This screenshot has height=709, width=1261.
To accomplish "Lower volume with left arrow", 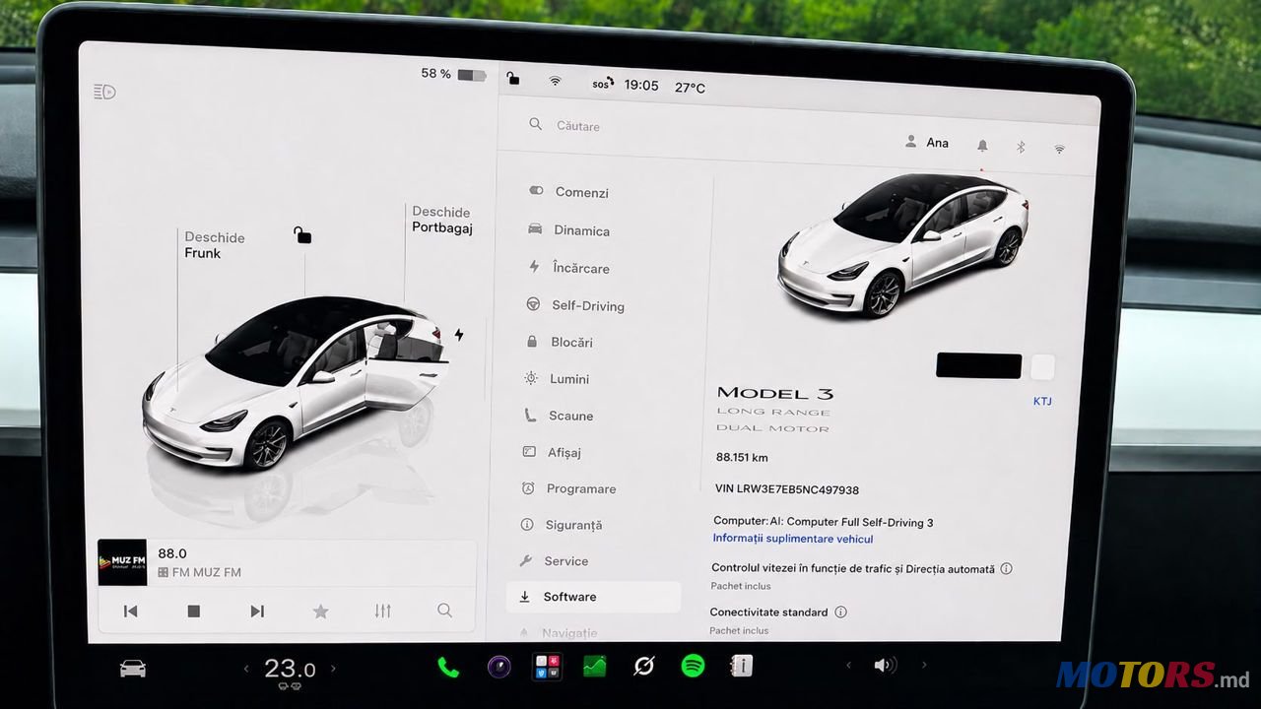I will click(848, 666).
